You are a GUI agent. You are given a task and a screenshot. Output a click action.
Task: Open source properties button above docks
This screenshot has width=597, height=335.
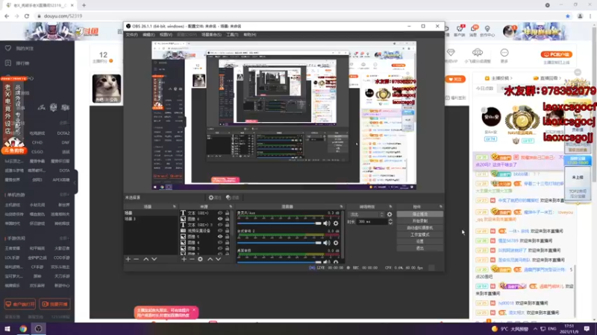coord(215,197)
